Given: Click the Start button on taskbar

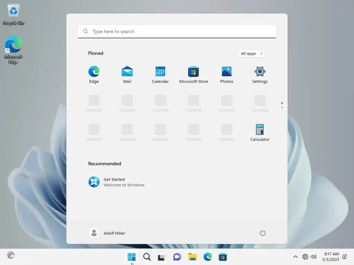Looking at the screenshot, I should 131,257.
